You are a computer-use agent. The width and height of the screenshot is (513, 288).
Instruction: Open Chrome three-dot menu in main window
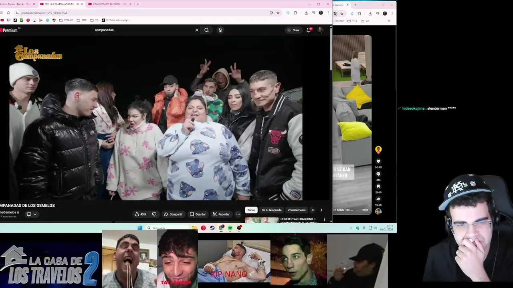click(327, 13)
